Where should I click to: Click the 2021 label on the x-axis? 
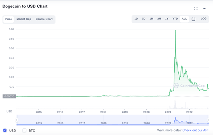pyautogui.click(x=168, y=112)
